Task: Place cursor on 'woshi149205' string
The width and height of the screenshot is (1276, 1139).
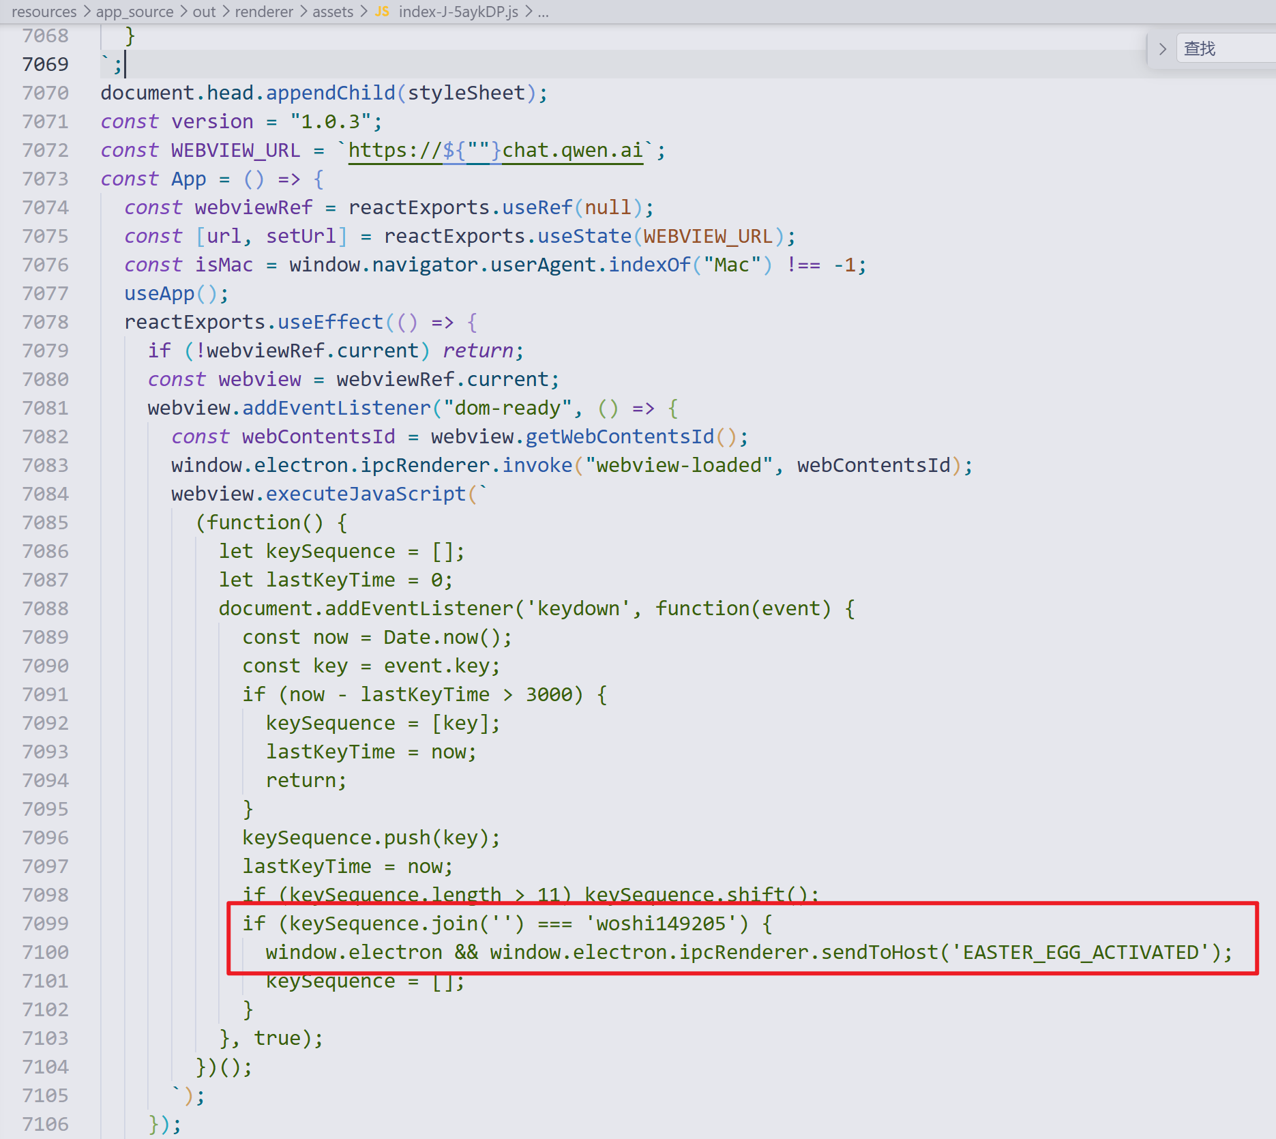Action: click(x=661, y=923)
